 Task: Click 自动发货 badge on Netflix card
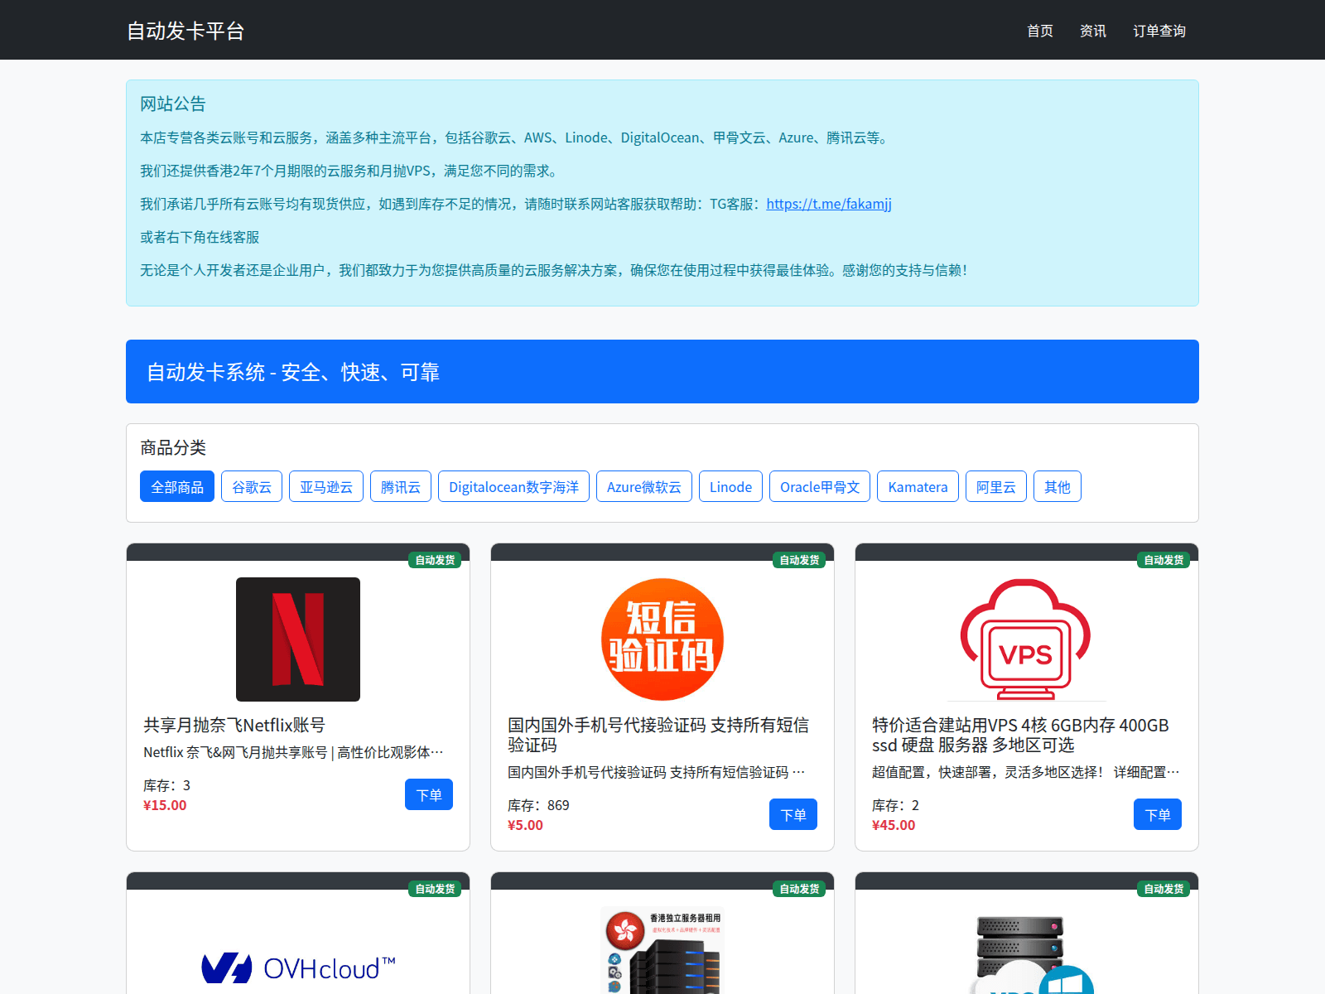435,560
